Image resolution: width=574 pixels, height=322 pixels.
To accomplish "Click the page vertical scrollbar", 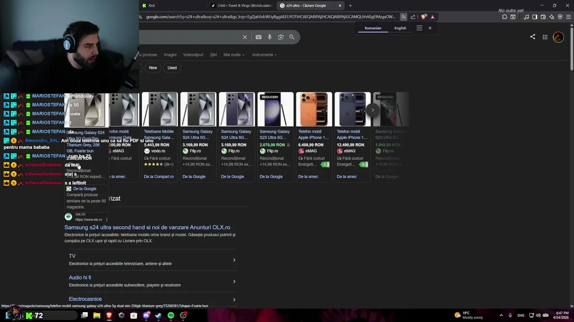I will pos(571,49).
